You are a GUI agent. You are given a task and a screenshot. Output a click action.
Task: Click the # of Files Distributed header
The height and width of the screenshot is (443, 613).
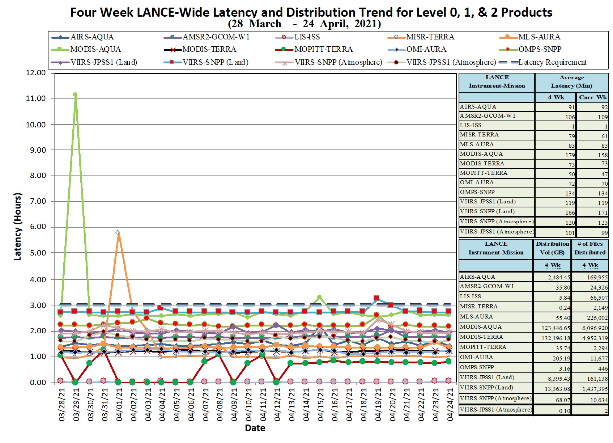point(590,248)
